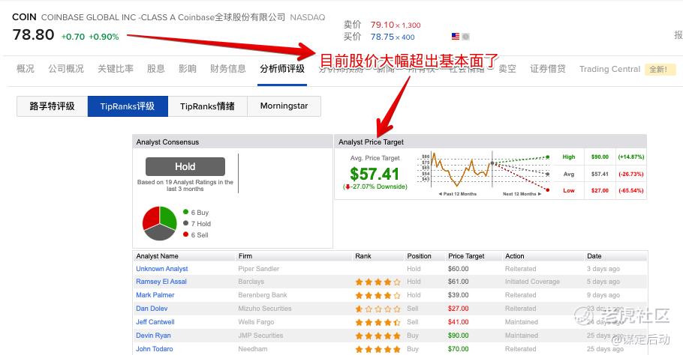Open the 概况 tab
Image resolution: width=683 pixels, height=355 pixels.
click(x=26, y=69)
